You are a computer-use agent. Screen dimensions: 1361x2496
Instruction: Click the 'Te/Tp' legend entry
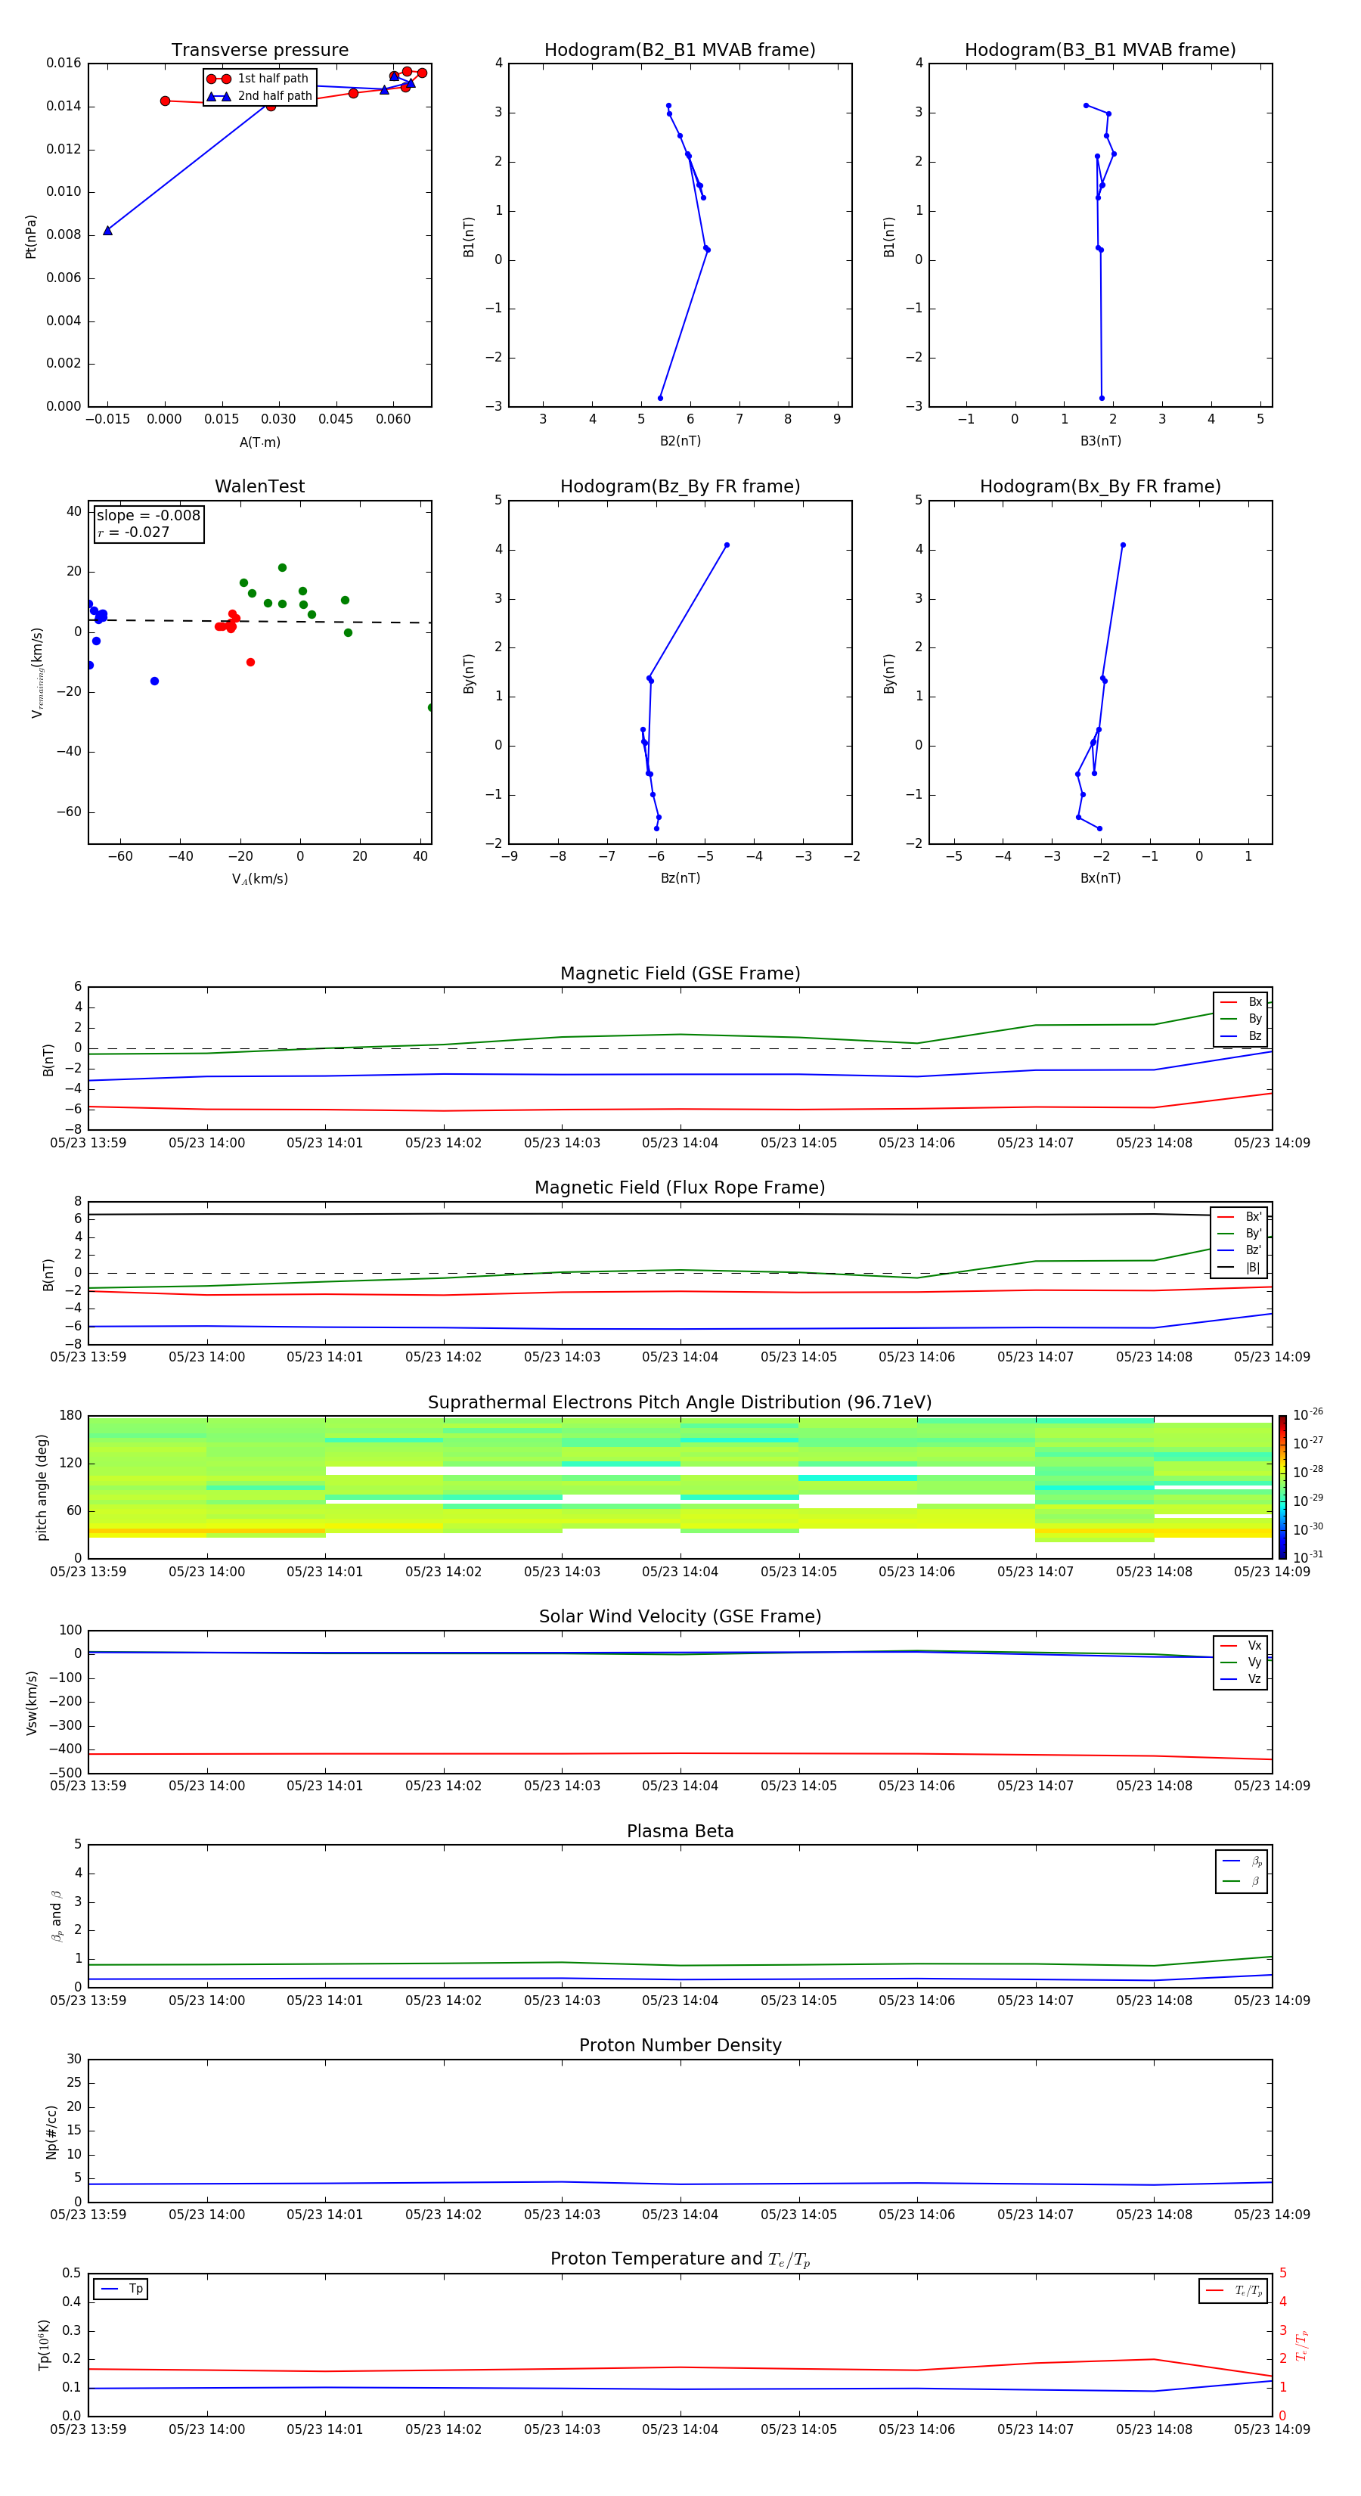1235,2290
